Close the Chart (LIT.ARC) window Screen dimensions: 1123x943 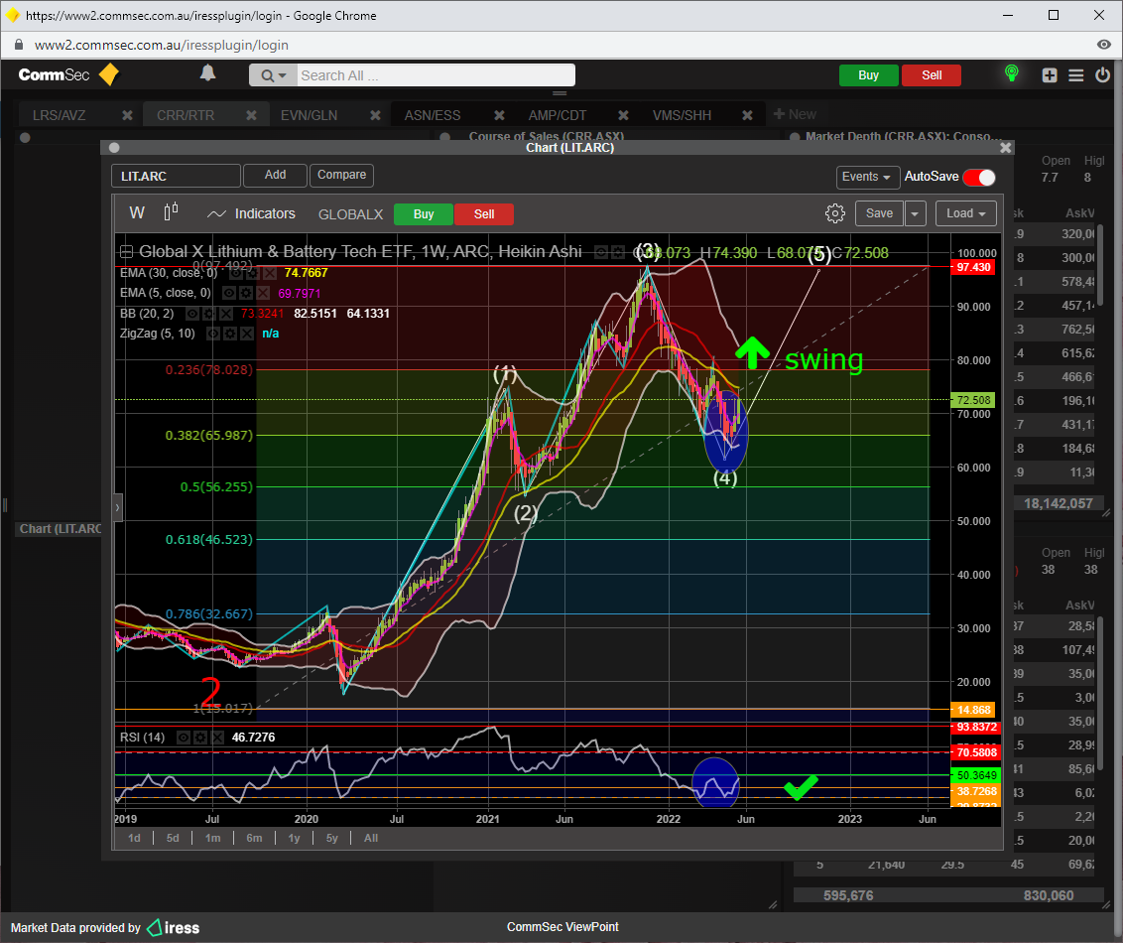1006,148
